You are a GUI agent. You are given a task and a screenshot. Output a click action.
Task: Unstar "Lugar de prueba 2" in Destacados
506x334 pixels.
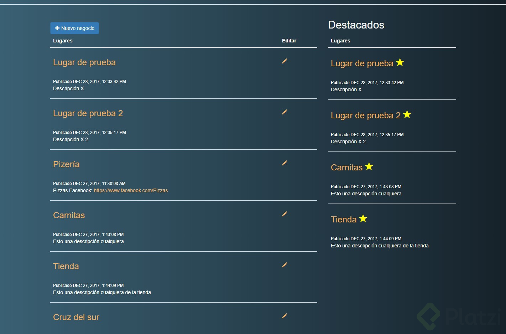407,114
